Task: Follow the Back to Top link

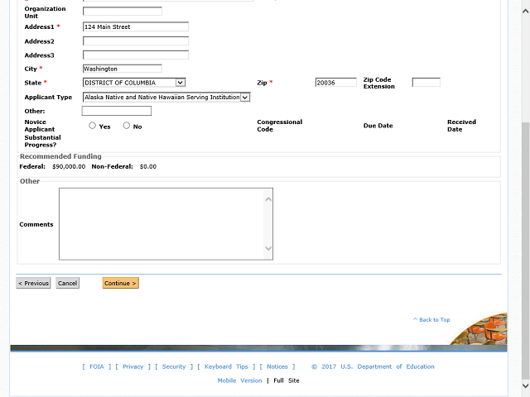Action: click(x=431, y=320)
